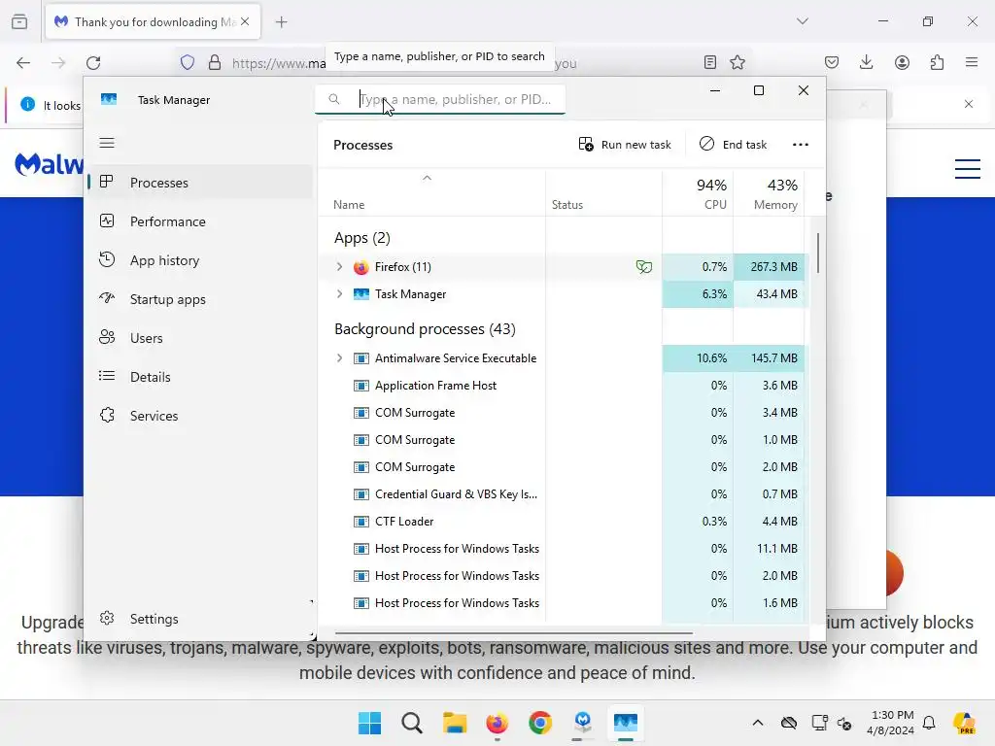Image resolution: width=995 pixels, height=746 pixels.
Task: Open Windows Start menu
Action: tap(369, 723)
